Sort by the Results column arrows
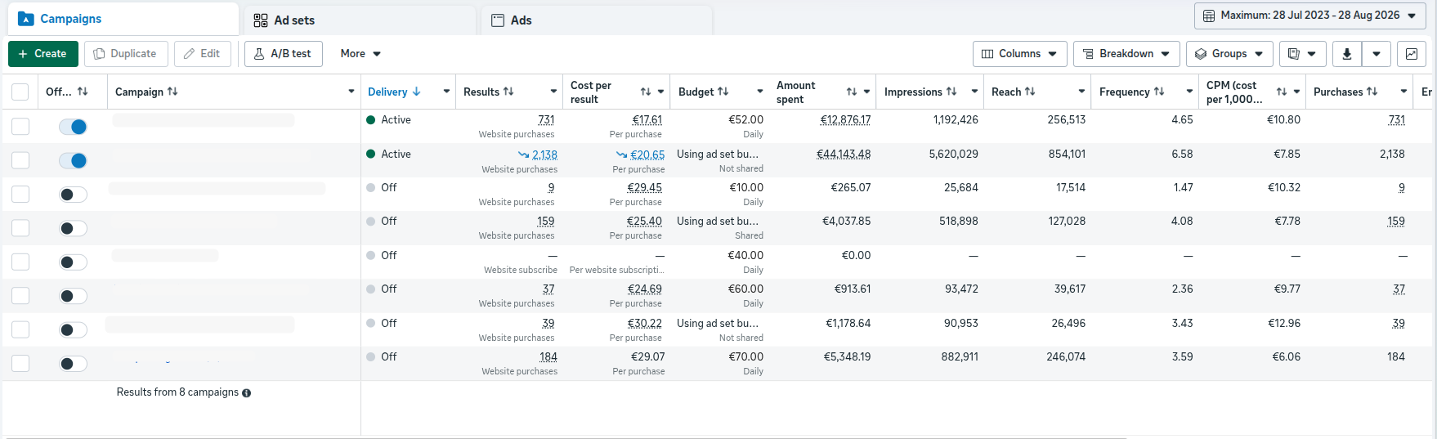This screenshot has height=439, width=1437. (508, 92)
